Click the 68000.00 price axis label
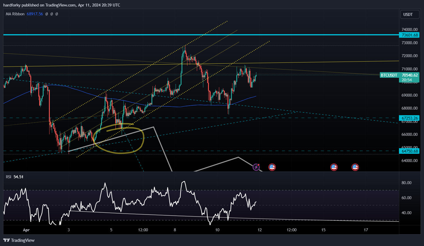The image size is (424, 246). click(410, 108)
